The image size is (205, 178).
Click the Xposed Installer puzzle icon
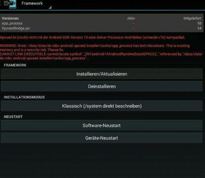click(10, 4)
